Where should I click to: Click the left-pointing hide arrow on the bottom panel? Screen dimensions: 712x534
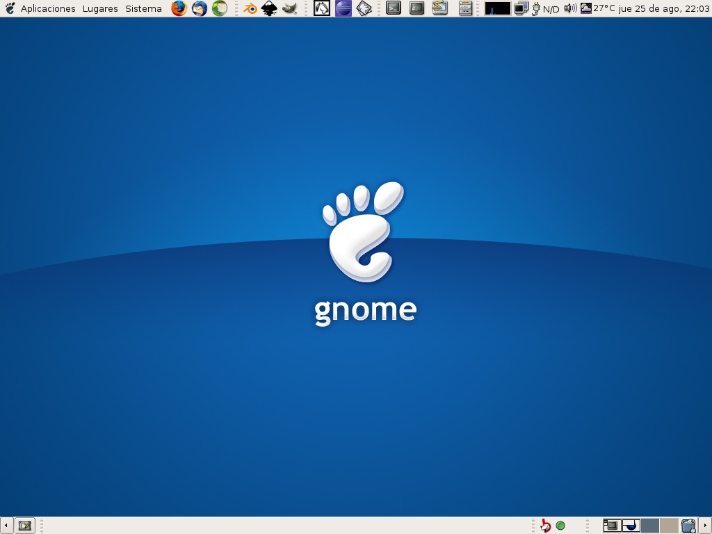point(6,526)
